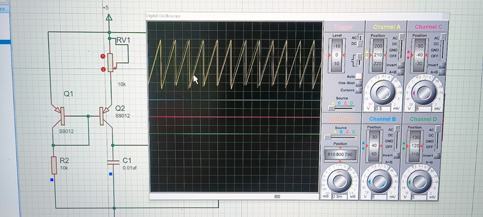483x217 pixels.
Task: Enable Auto trigger mode
Action: [x=359, y=76]
